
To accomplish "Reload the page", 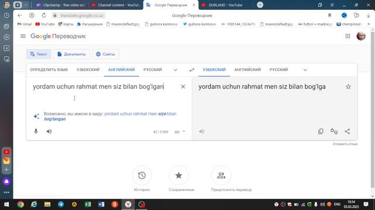I will point(44,16).
